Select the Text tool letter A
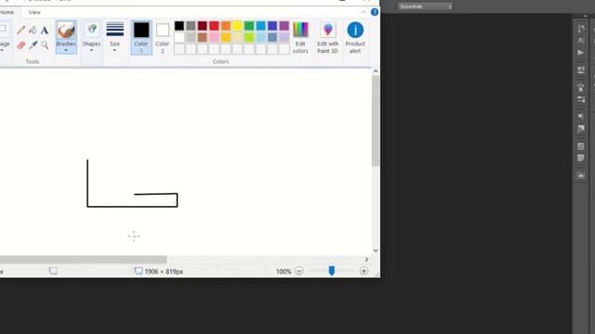Image resolution: width=595 pixels, height=334 pixels. (x=45, y=31)
